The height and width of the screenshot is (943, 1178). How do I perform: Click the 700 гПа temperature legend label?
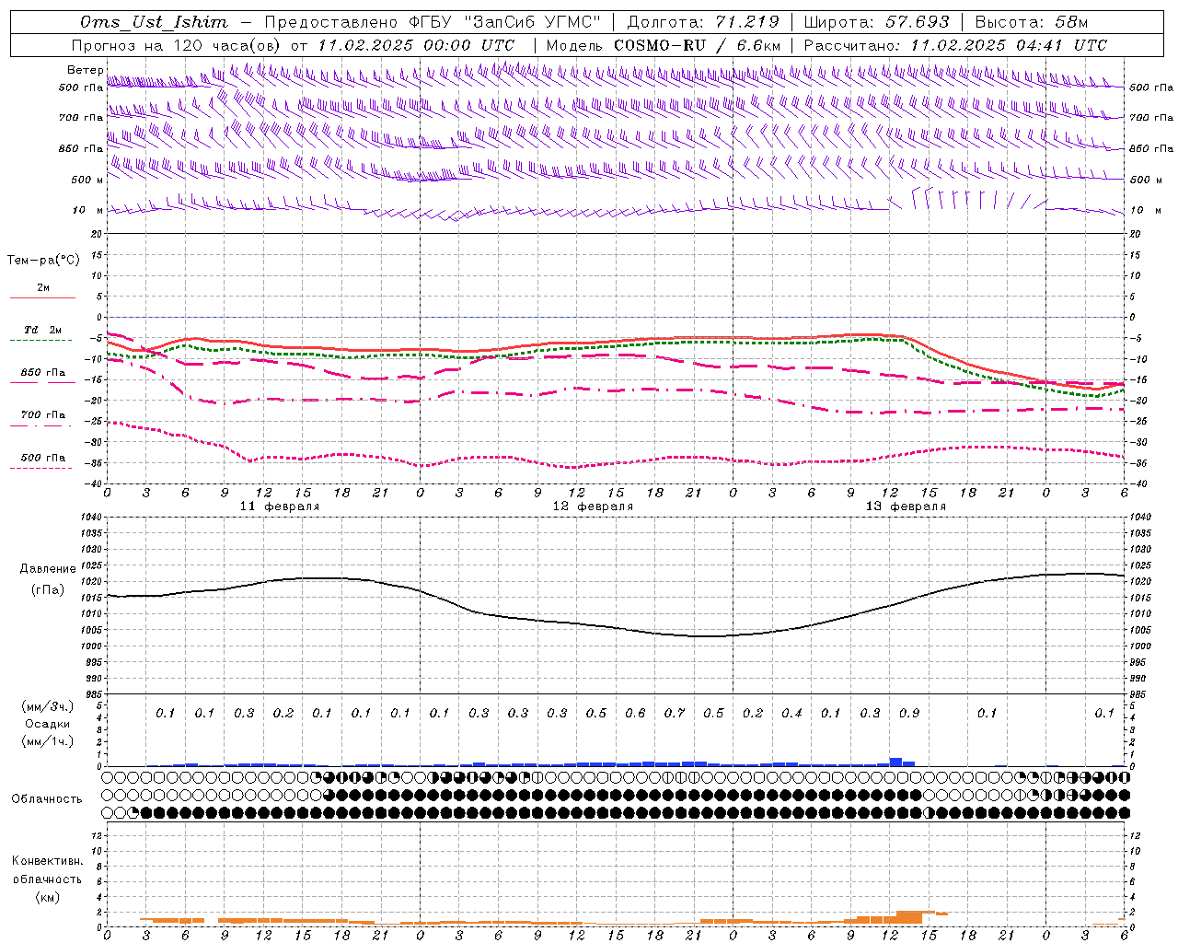pos(43,415)
